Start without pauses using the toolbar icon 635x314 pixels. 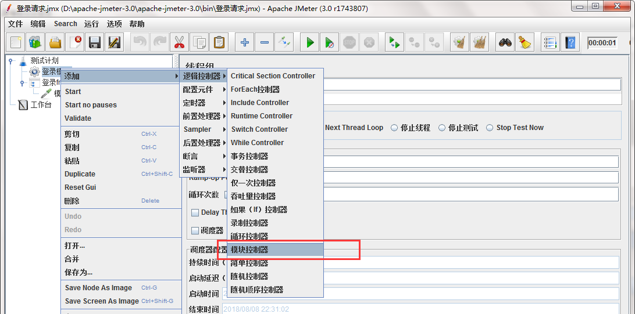(x=329, y=42)
